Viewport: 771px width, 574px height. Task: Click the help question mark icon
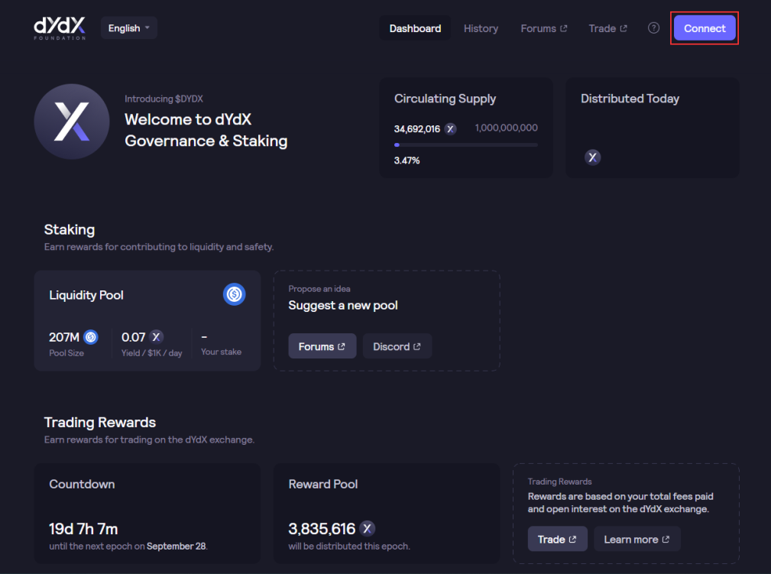tap(653, 28)
